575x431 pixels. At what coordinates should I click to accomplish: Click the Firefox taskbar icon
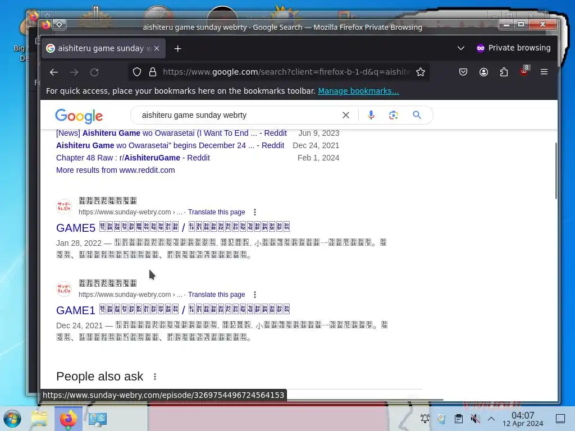coord(68,419)
